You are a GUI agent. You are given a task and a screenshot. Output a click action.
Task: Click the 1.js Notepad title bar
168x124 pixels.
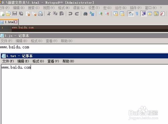[84, 36]
